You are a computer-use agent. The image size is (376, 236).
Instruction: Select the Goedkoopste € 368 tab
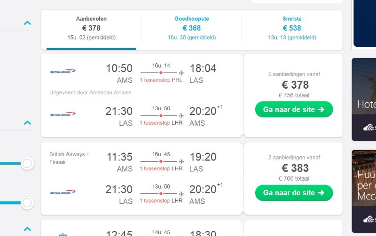point(191,28)
